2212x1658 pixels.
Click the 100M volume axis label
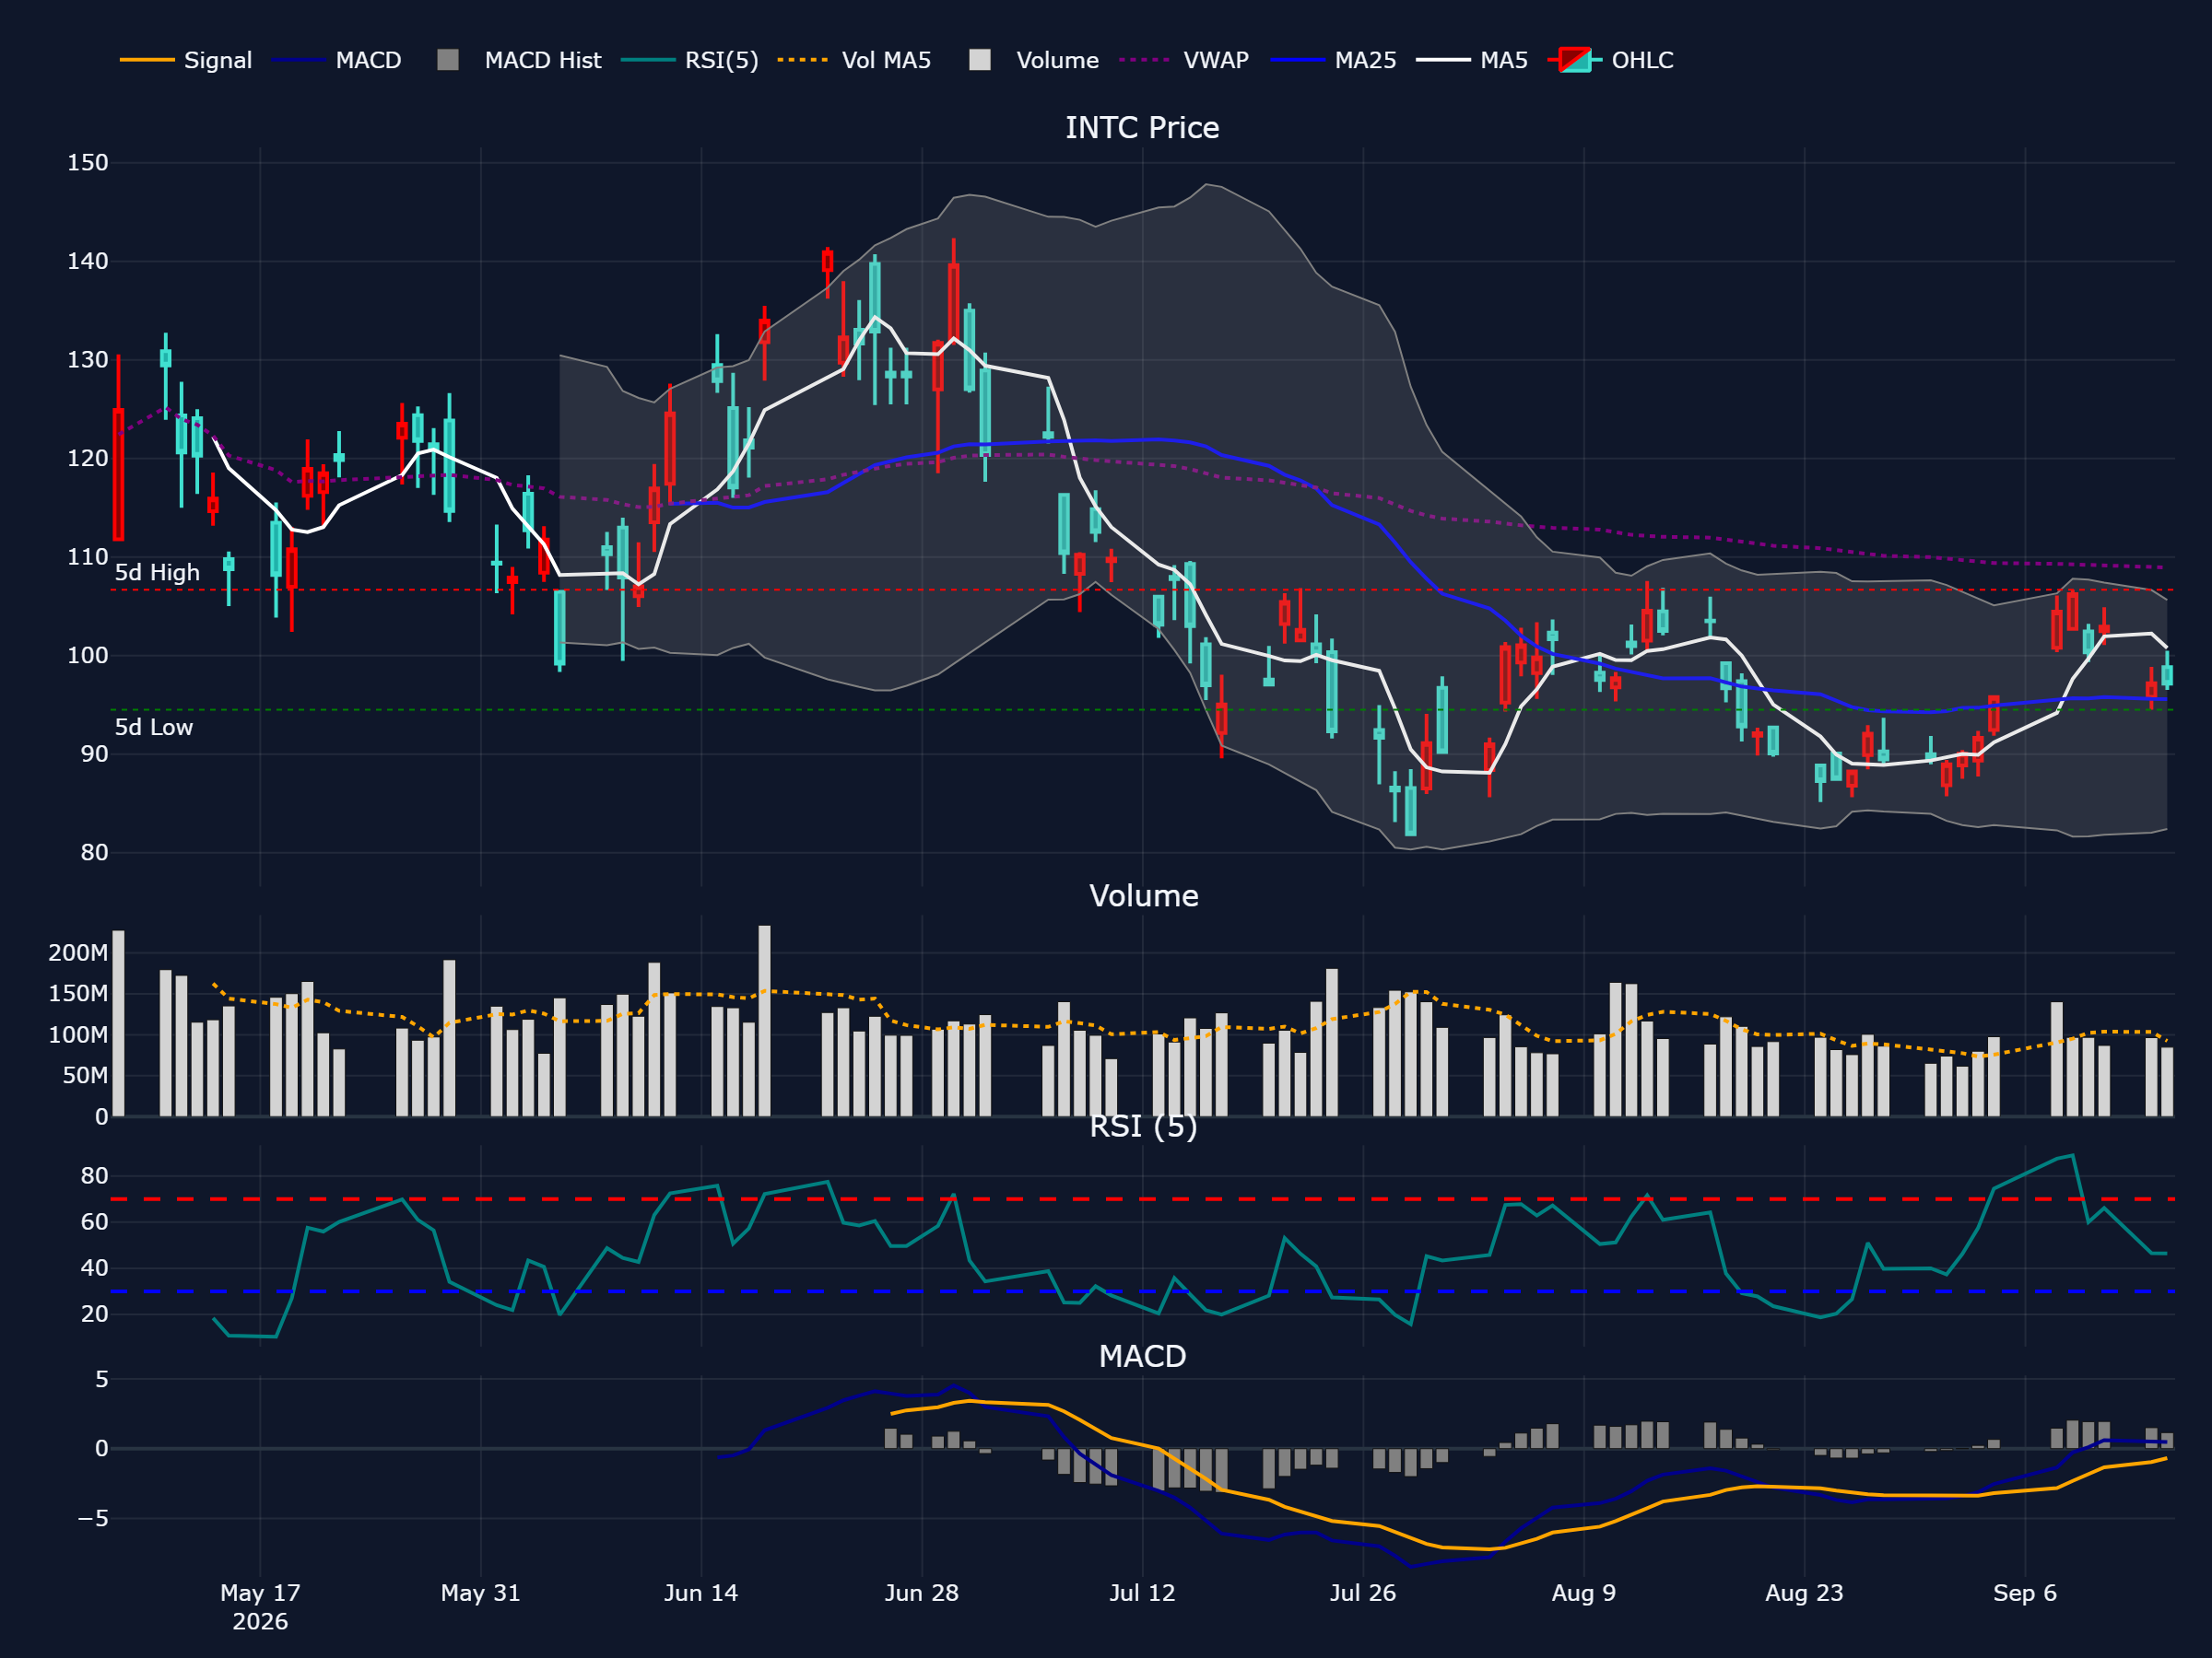click(x=78, y=1034)
